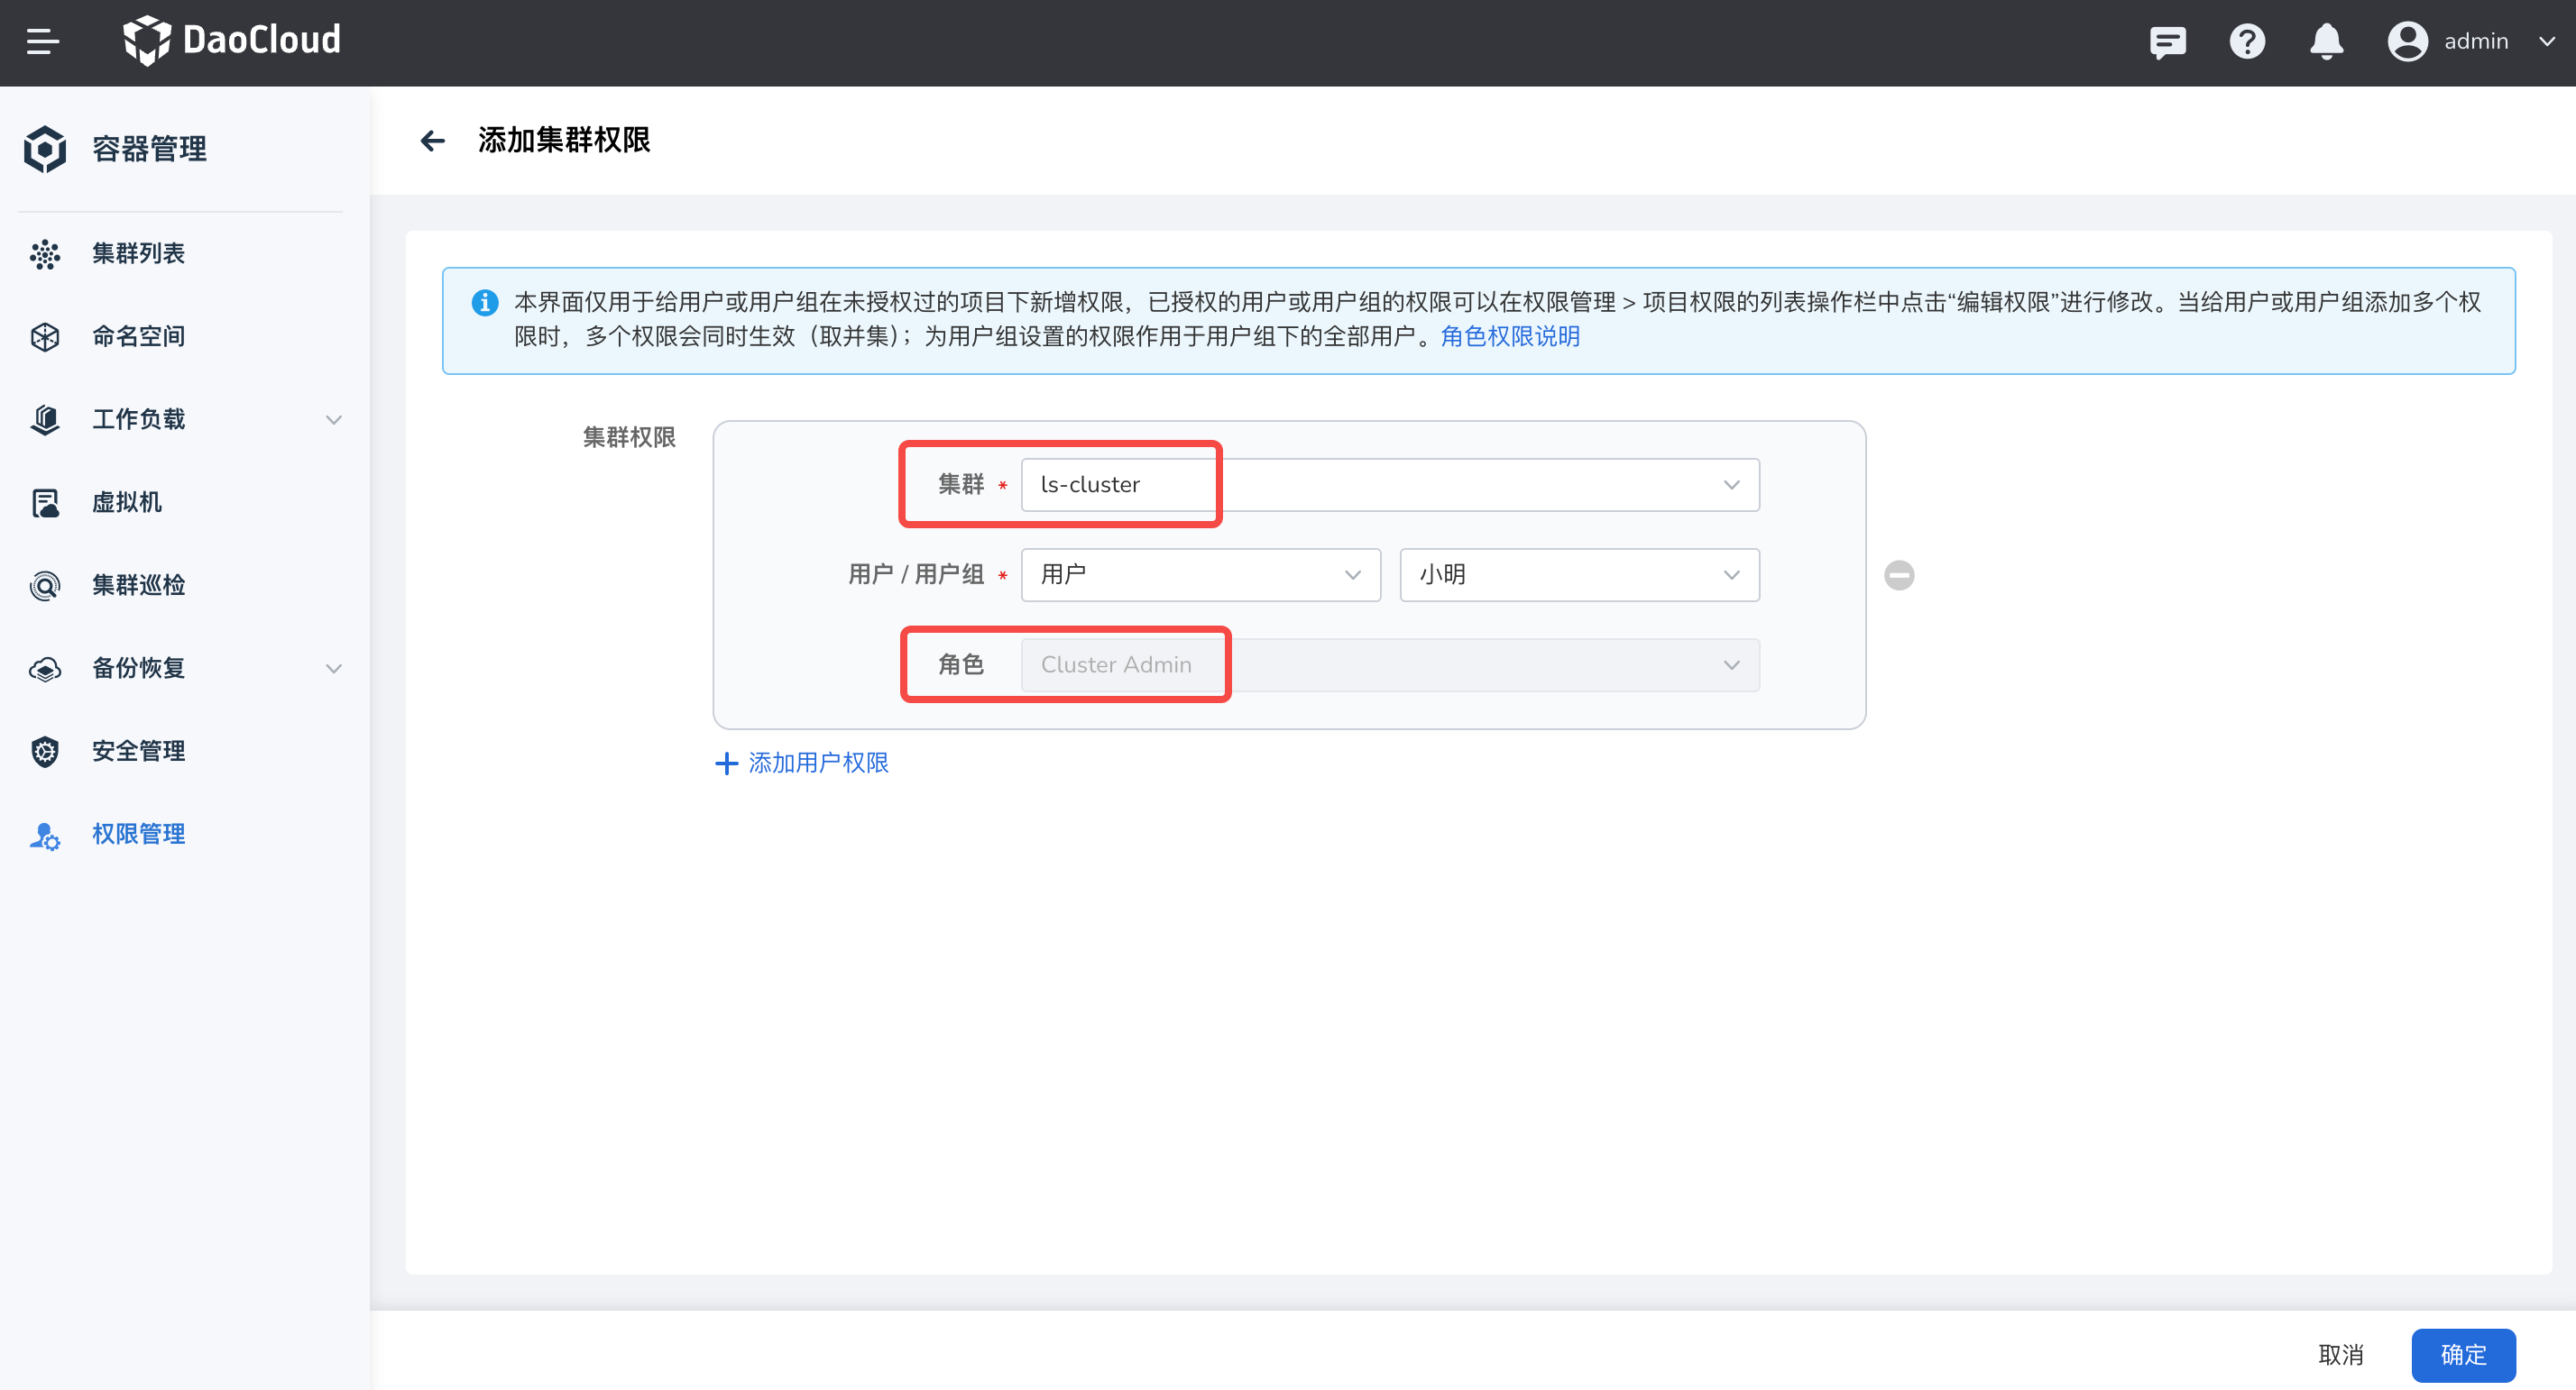Click the message/chat icon in top bar
2576x1390 pixels.
coord(2168,41)
